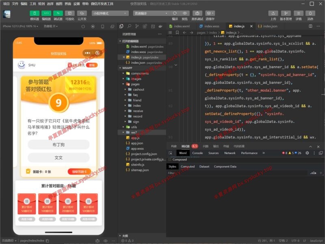The width and height of the screenshot is (325, 244).
Task: Click the 上传 upload icon
Action: [x=273, y=13]
